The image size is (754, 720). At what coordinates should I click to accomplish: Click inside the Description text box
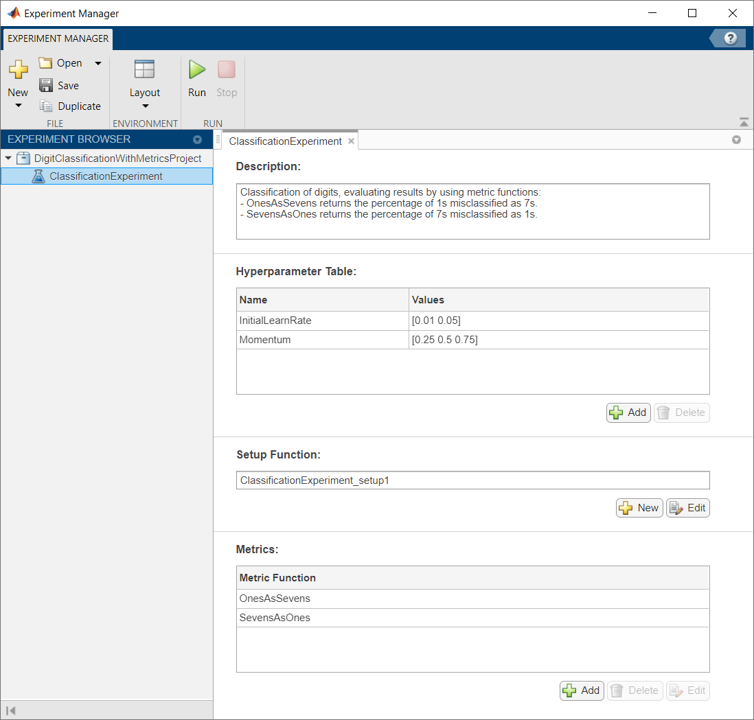472,211
